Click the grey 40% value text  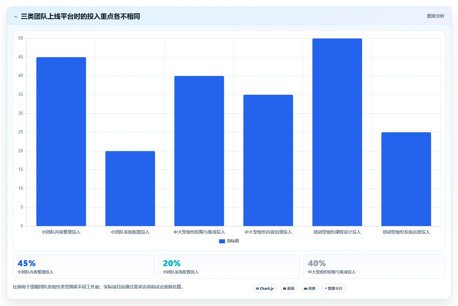click(317, 263)
